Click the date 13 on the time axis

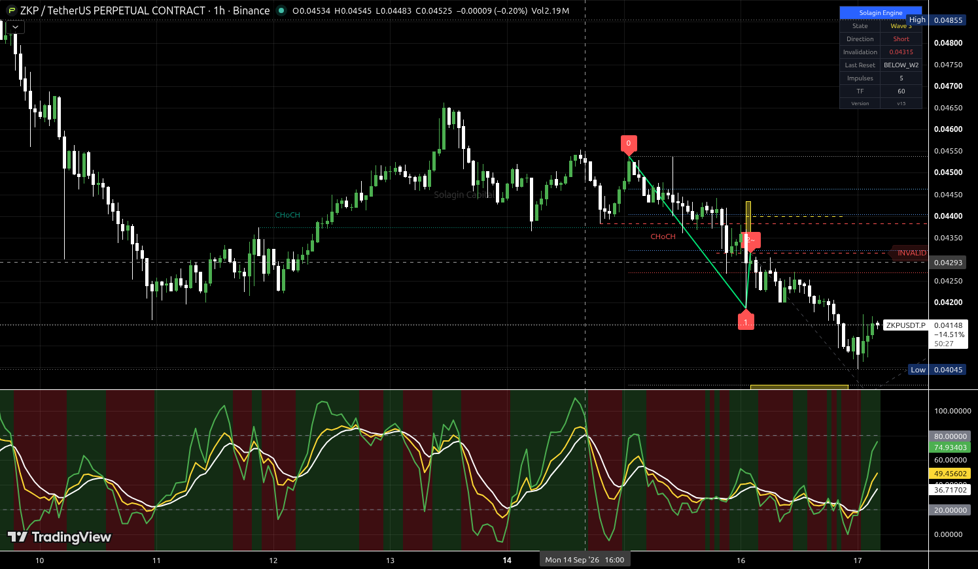click(x=390, y=561)
